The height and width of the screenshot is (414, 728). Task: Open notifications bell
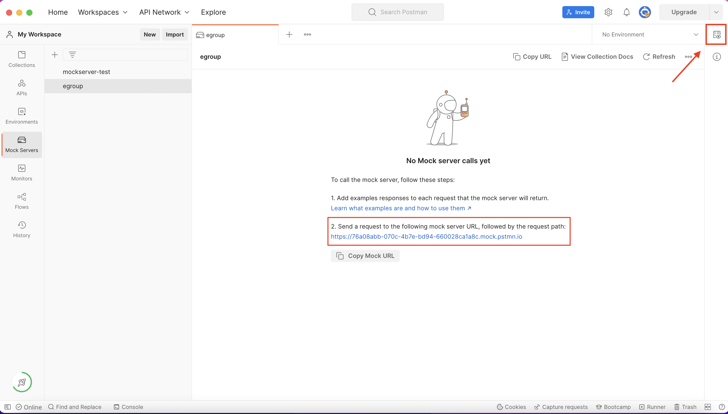(626, 12)
